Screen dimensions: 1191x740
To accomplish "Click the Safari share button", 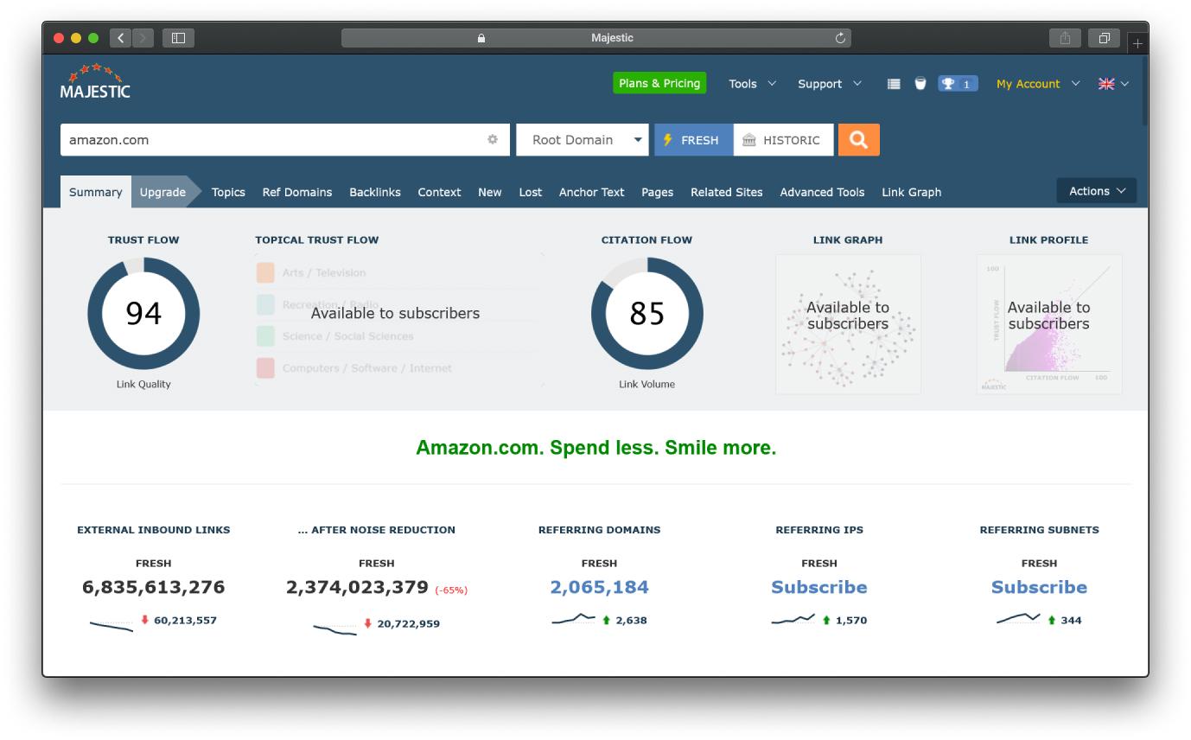I will [1065, 38].
